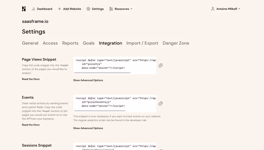The height and width of the screenshot is (150, 264).
Task: Read the Docs for Events
Action: [x=31, y=125]
